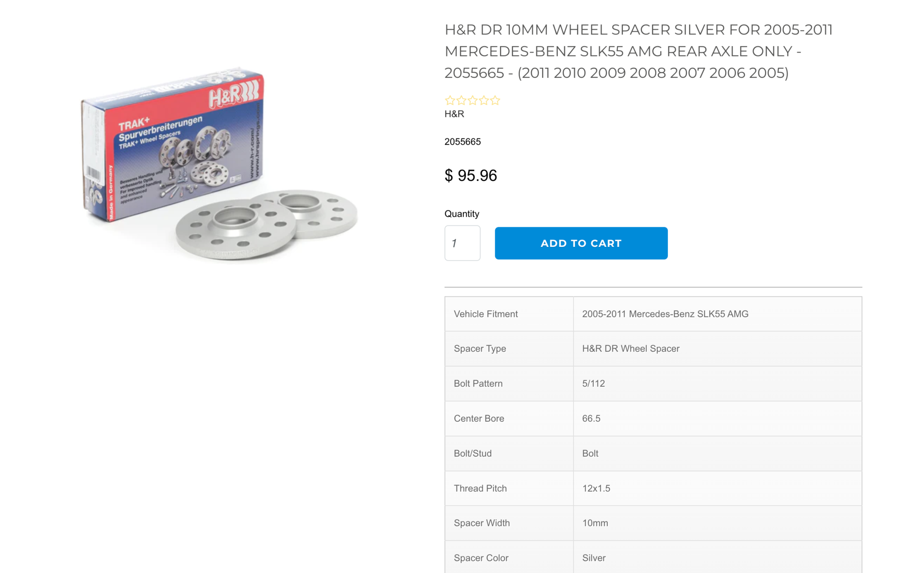The image size is (910, 573).
Task: Click the product title heading
Action: point(638,51)
